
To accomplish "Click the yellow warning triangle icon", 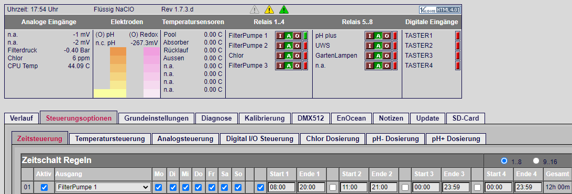I will [x=269, y=9].
